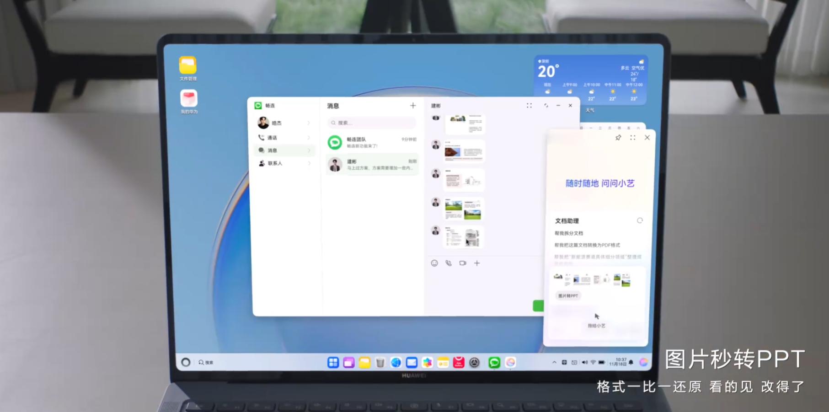This screenshot has width=829, height=412.
Task: Open the red AppGallery icon on taskbar
Action: 459,363
